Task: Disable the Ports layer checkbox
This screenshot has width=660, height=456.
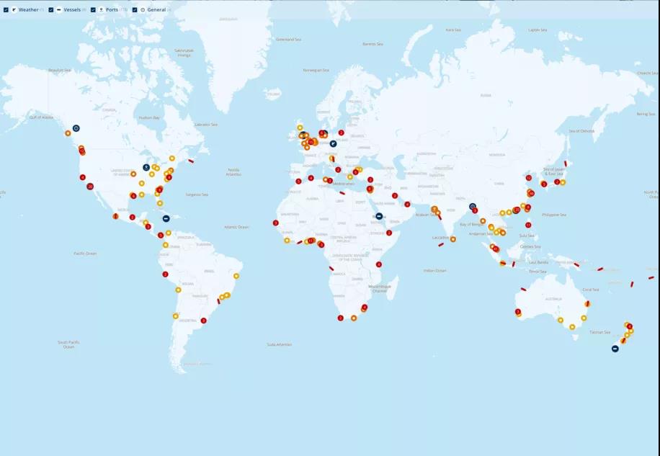Action: click(93, 10)
